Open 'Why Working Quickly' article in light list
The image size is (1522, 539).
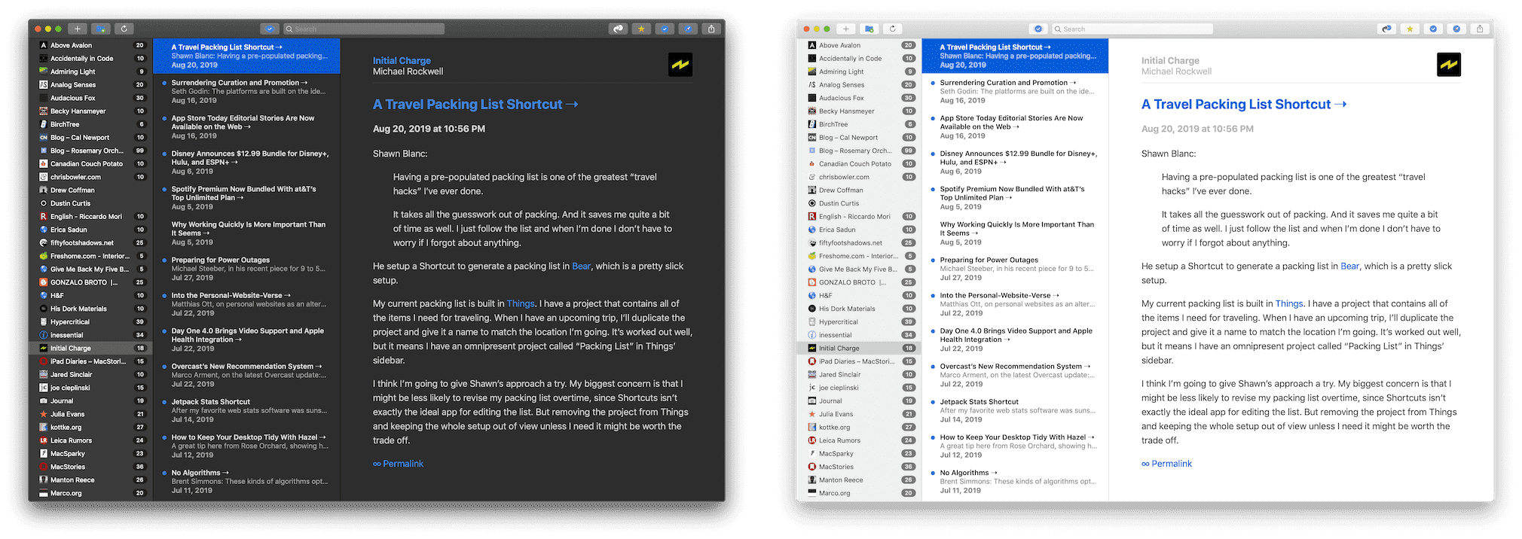[x=1015, y=233]
